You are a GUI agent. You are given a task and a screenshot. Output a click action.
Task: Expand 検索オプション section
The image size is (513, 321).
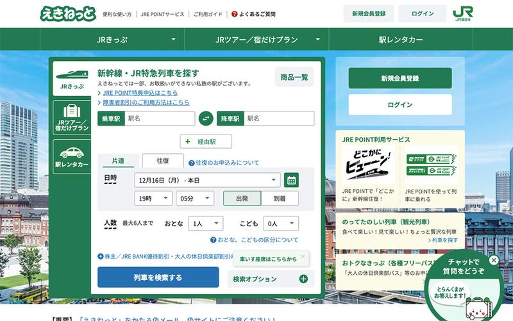click(x=271, y=279)
